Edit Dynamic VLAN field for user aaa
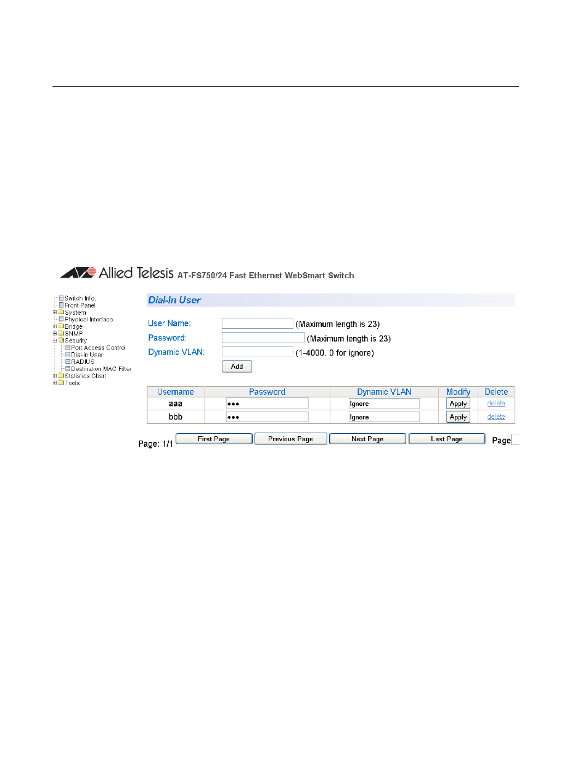Screen dimensions: 588x762 pyautogui.click(x=384, y=404)
